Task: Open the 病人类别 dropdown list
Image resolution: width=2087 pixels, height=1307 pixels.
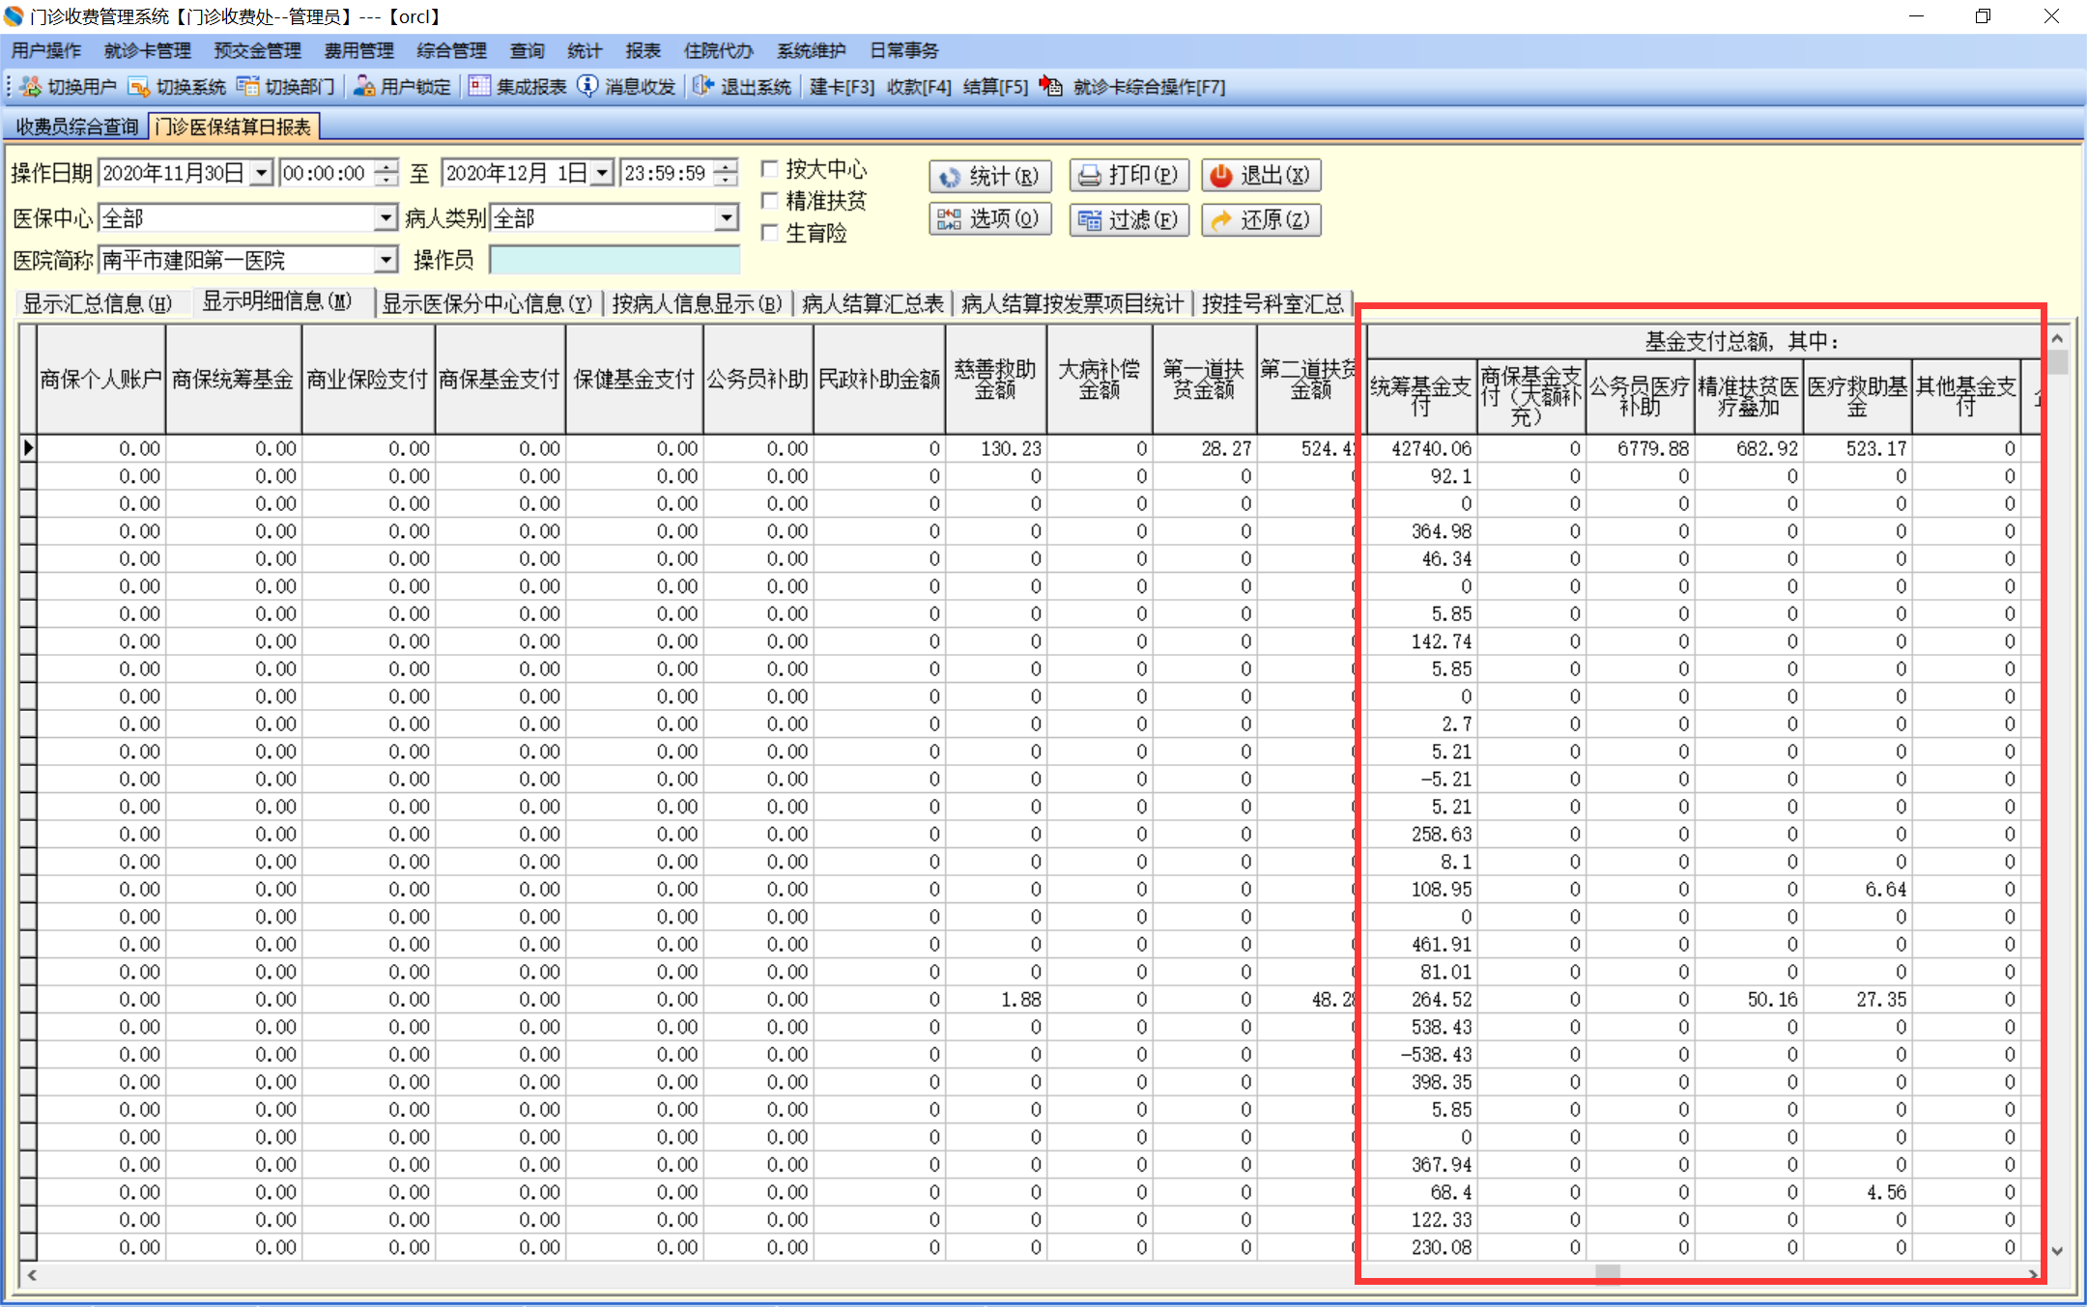Action: coord(727,218)
